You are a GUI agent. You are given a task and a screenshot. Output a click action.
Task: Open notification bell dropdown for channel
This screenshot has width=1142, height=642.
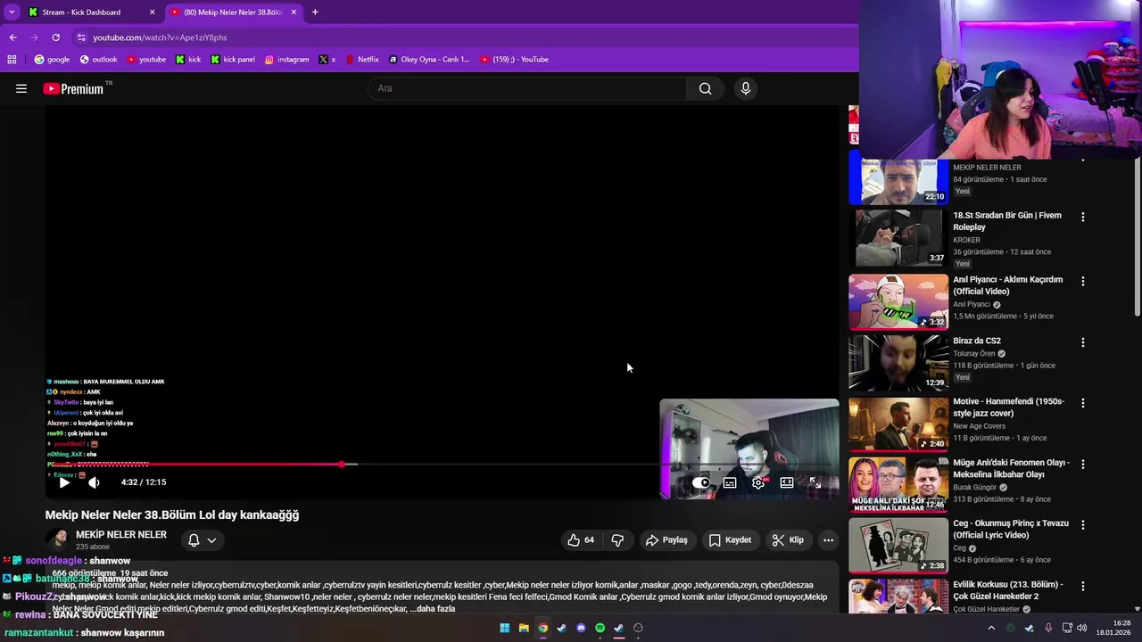pos(203,539)
